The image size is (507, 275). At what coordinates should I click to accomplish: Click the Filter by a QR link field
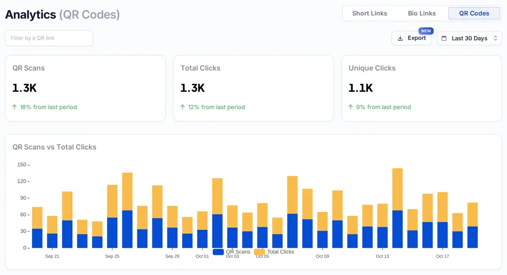49,38
